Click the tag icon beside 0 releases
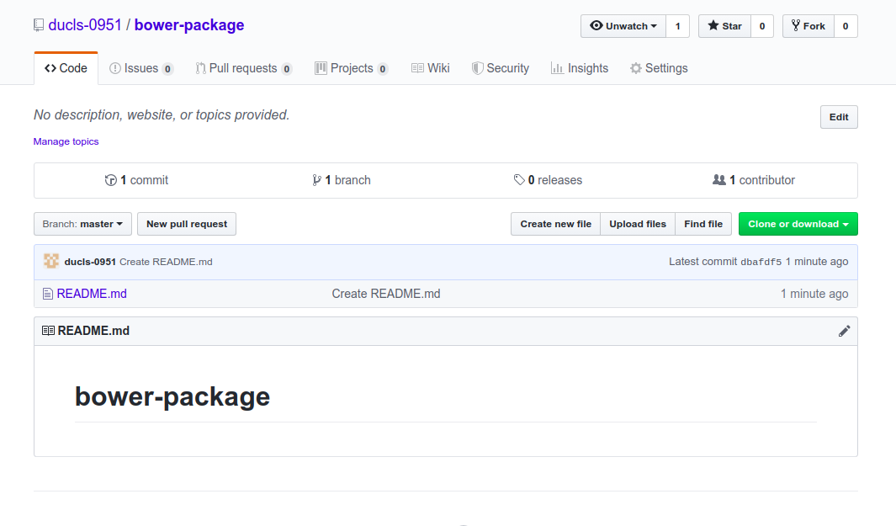The image size is (896, 526). tap(519, 180)
